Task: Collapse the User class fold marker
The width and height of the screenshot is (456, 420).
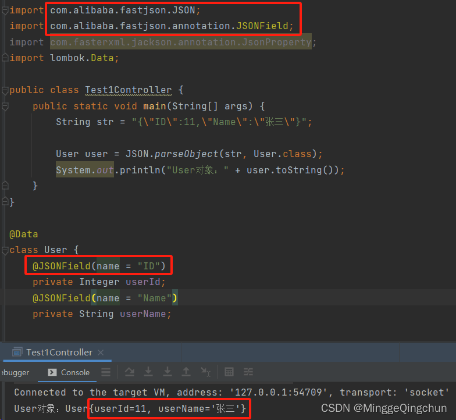Action: click(5, 250)
